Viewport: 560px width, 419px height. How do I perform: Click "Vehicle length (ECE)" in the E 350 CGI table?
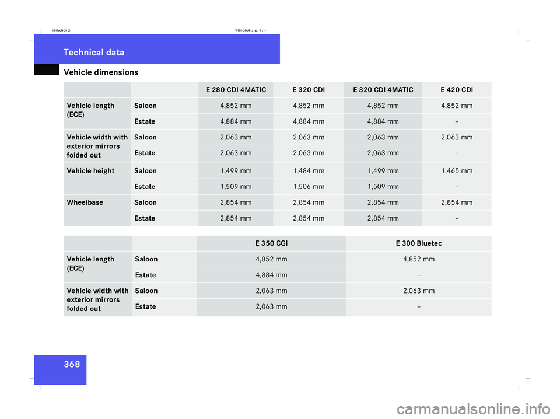point(91,264)
